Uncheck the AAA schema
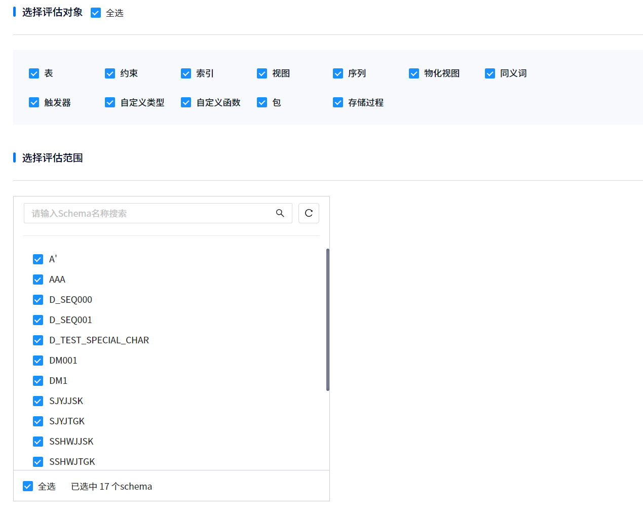 [x=38, y=280]
